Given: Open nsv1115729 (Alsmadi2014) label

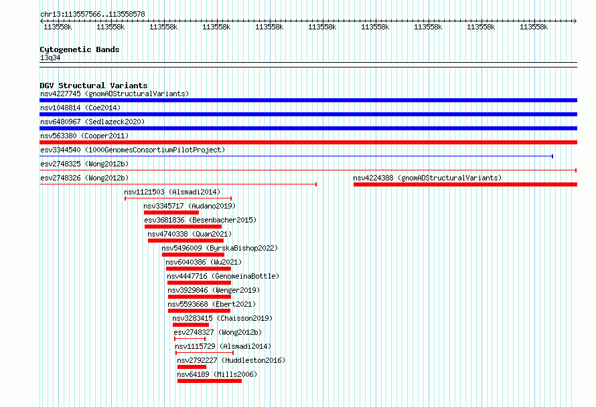Looking at the screenshot, I should click(223, 346).
